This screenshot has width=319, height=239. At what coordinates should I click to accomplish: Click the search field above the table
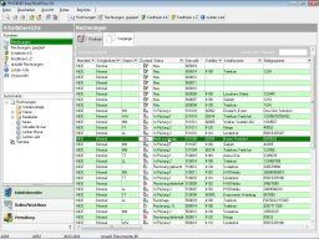point(292,52)
